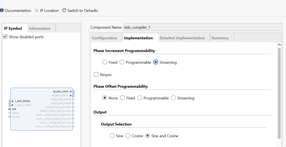Select Programmable phase increment option
Viewport: 286px width, 147px height.
click(122, 62)
